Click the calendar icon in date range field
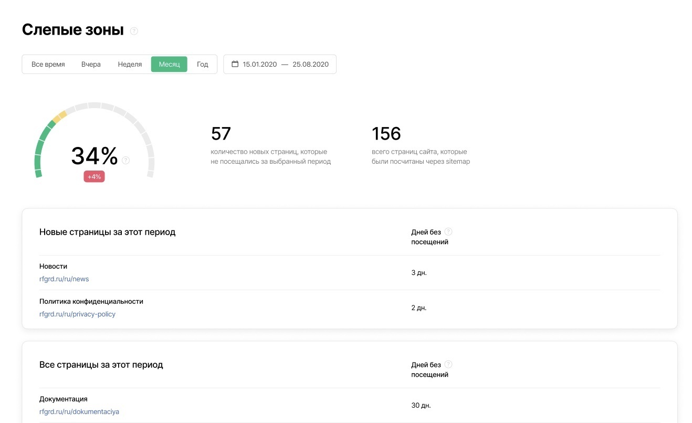The width and height of the screenshot is (692, 423). tap(235, 64)
